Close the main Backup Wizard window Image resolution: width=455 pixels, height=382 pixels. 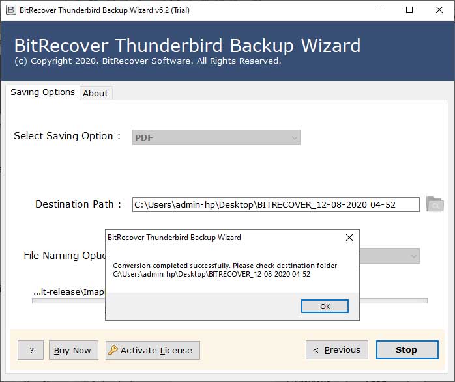click(x=439, y=10)
